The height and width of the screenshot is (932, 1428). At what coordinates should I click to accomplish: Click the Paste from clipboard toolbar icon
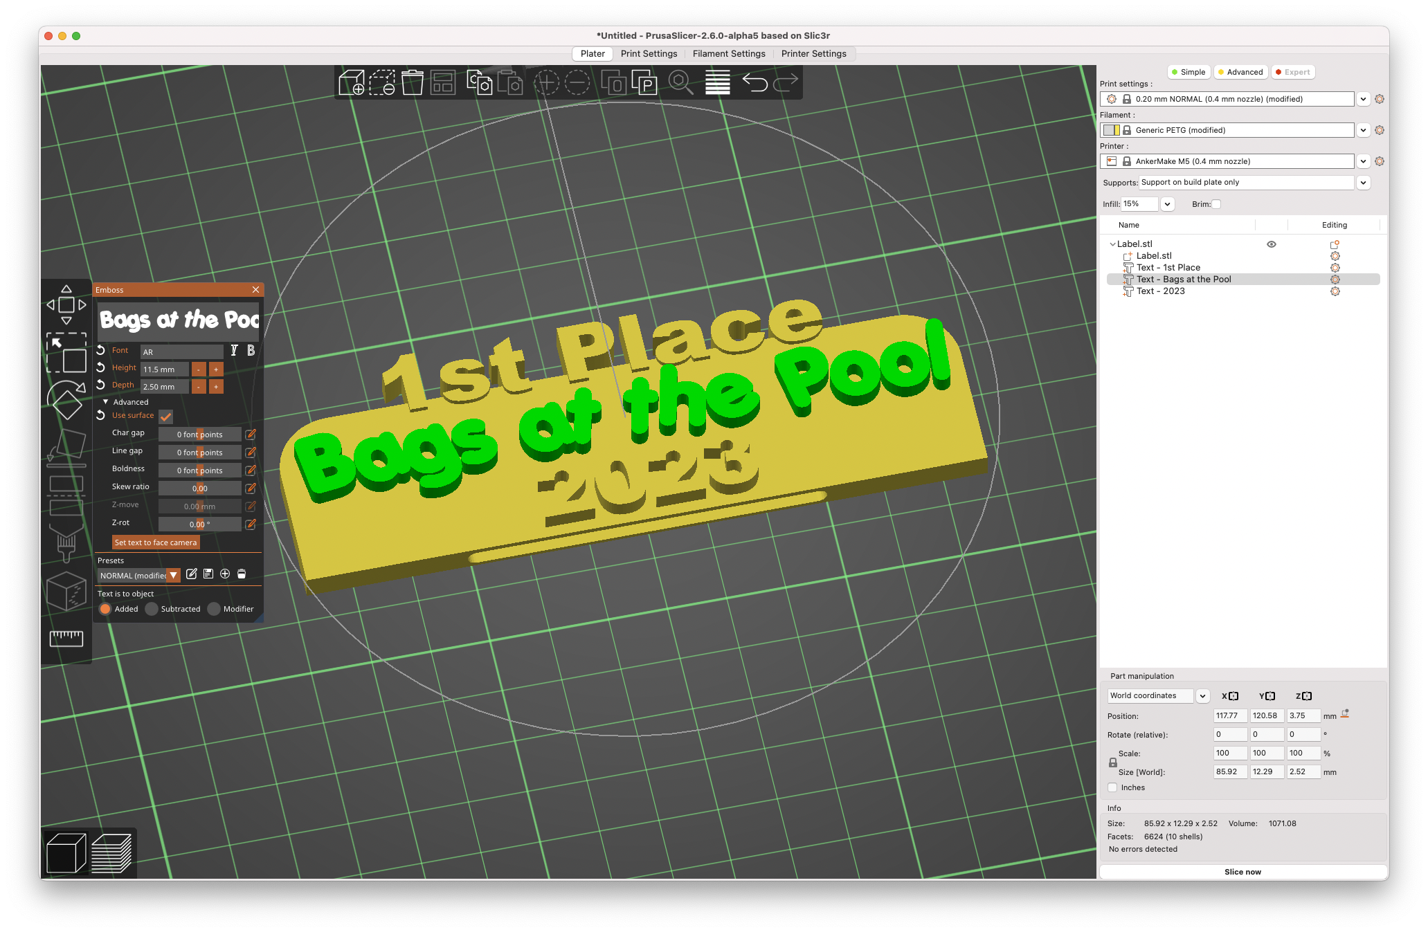coord(510,83)
